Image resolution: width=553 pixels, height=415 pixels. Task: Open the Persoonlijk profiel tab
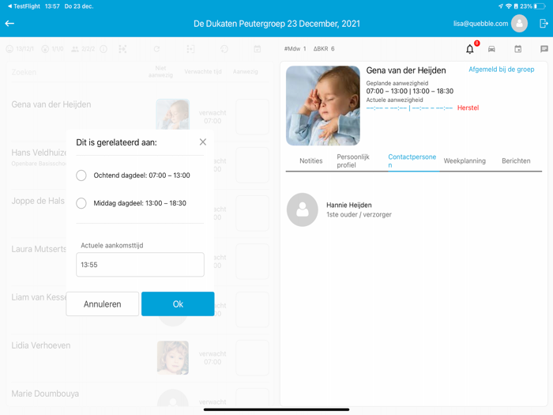[353, 161]
